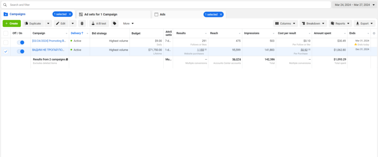This screenshot has width=378, height=157.
Task: Clear the Ads tab selection with X
Action: pos(221,14)
